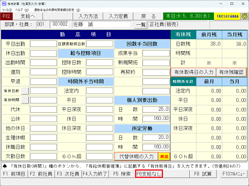Screen dimensions: 249x186
Task: Click the employee code field 001002
Action: coord(59,25)
